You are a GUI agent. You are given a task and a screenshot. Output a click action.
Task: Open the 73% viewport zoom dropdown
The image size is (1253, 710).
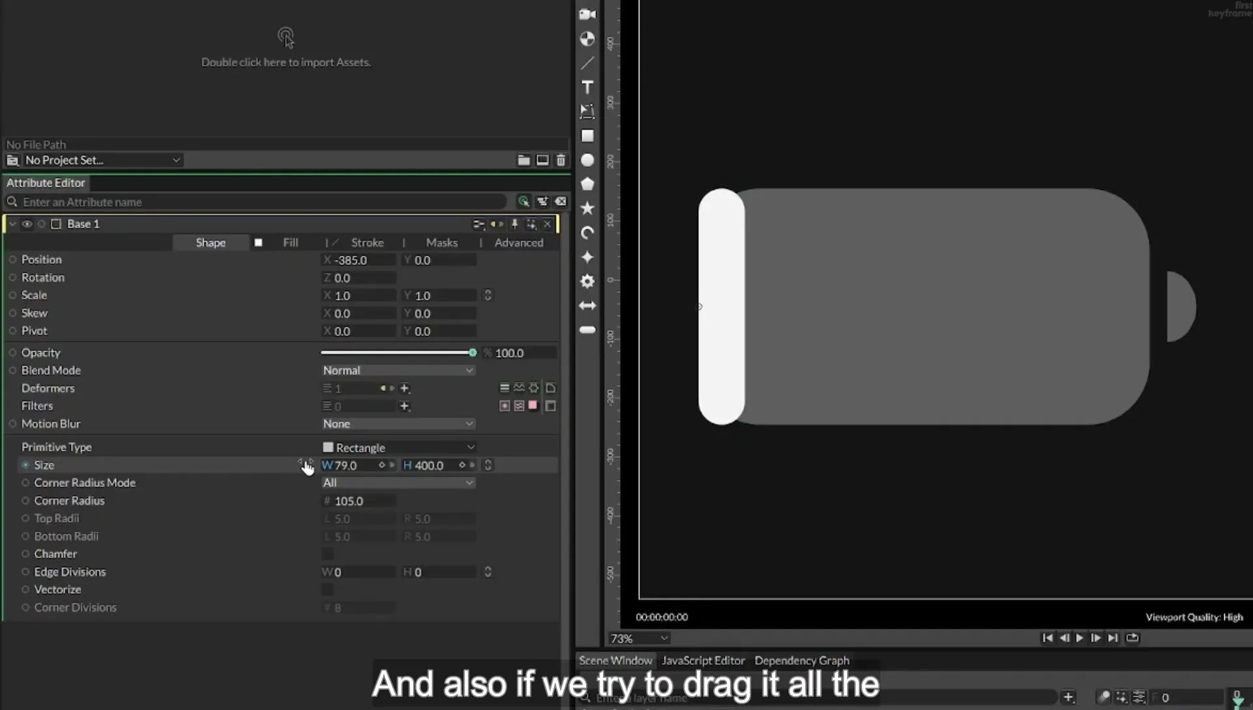tap(639, 638)
